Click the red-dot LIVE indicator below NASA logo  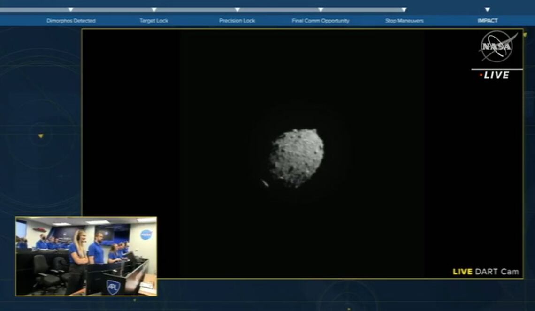coord(495,76)
